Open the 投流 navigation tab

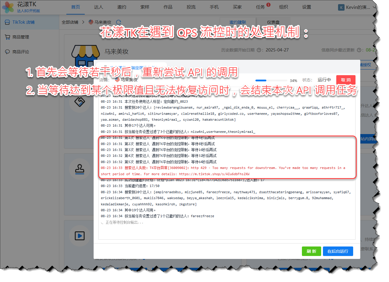point(191,7)
